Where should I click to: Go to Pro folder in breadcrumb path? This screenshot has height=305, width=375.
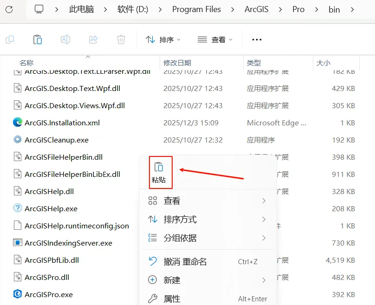tap(298, 9)
